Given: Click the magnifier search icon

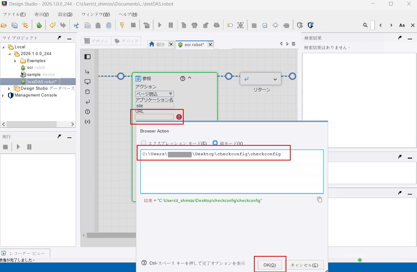Looking at the screenshot, I should point(365,25).
